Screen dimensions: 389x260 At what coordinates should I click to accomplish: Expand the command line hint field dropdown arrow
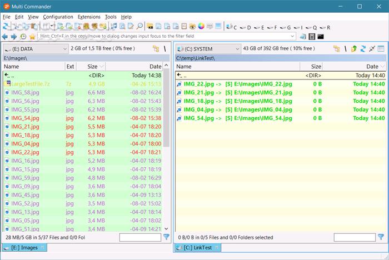click(292, 36)
